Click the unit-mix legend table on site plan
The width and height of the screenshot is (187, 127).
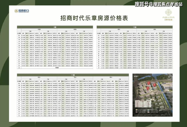pyautogui.click(x=143, y=104)
